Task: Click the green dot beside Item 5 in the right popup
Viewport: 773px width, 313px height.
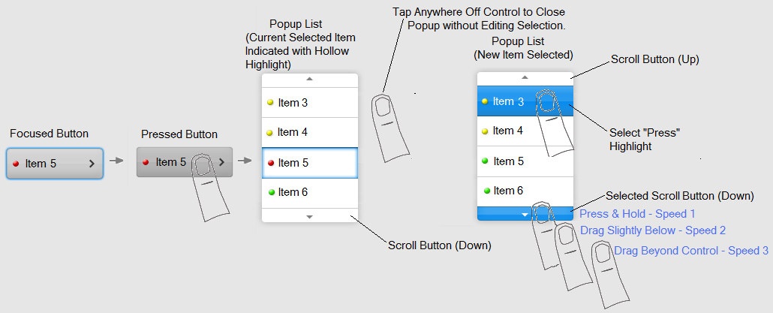Action: pyautogui.click(x=486, y=161)
